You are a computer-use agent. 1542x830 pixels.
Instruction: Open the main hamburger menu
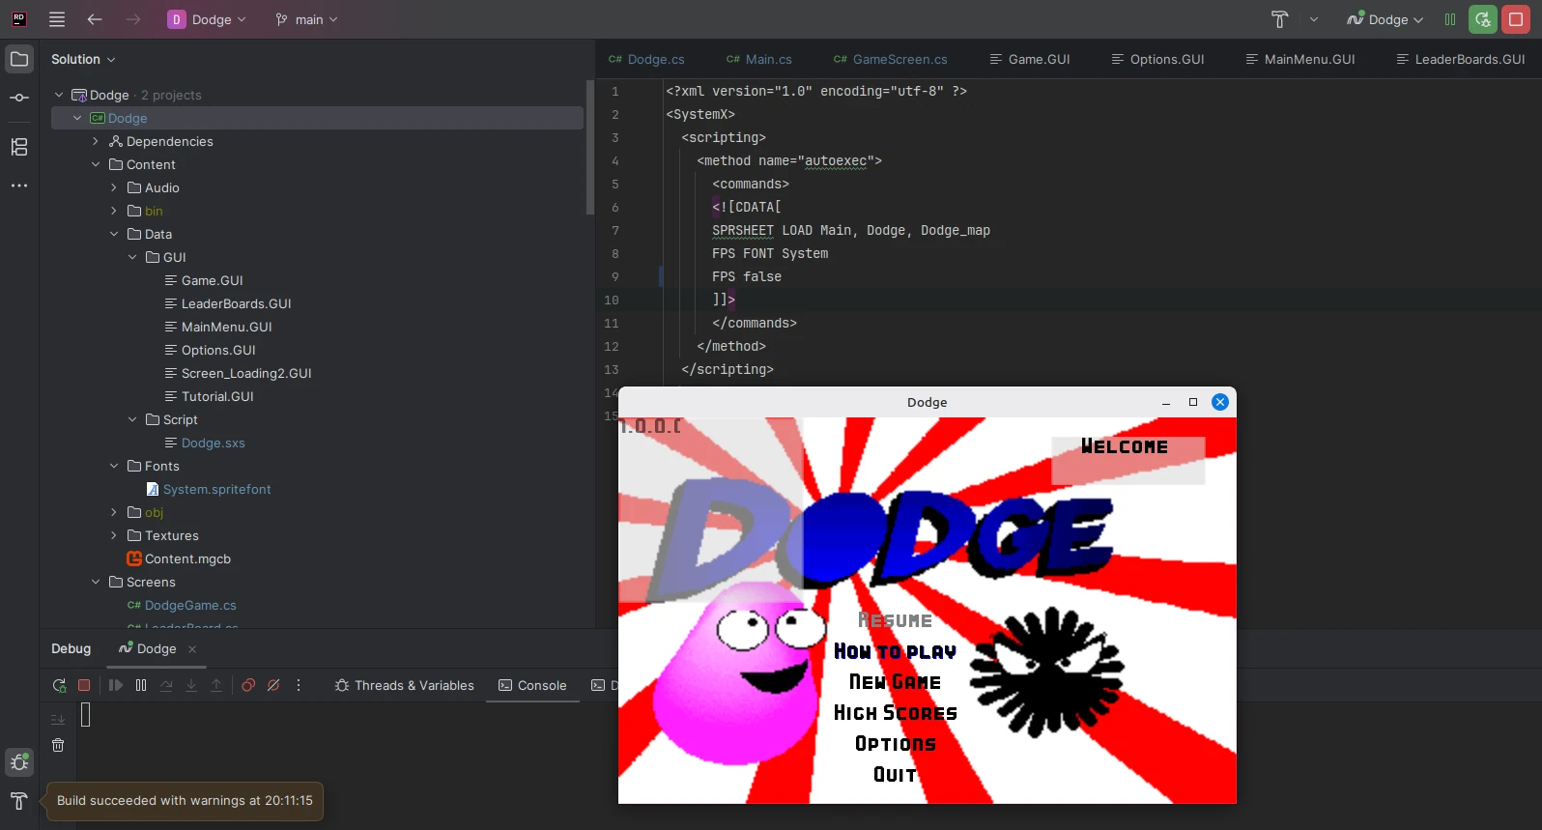[57, 19]
